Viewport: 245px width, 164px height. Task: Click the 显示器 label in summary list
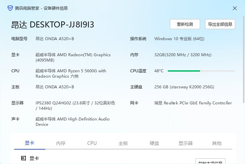17,103
